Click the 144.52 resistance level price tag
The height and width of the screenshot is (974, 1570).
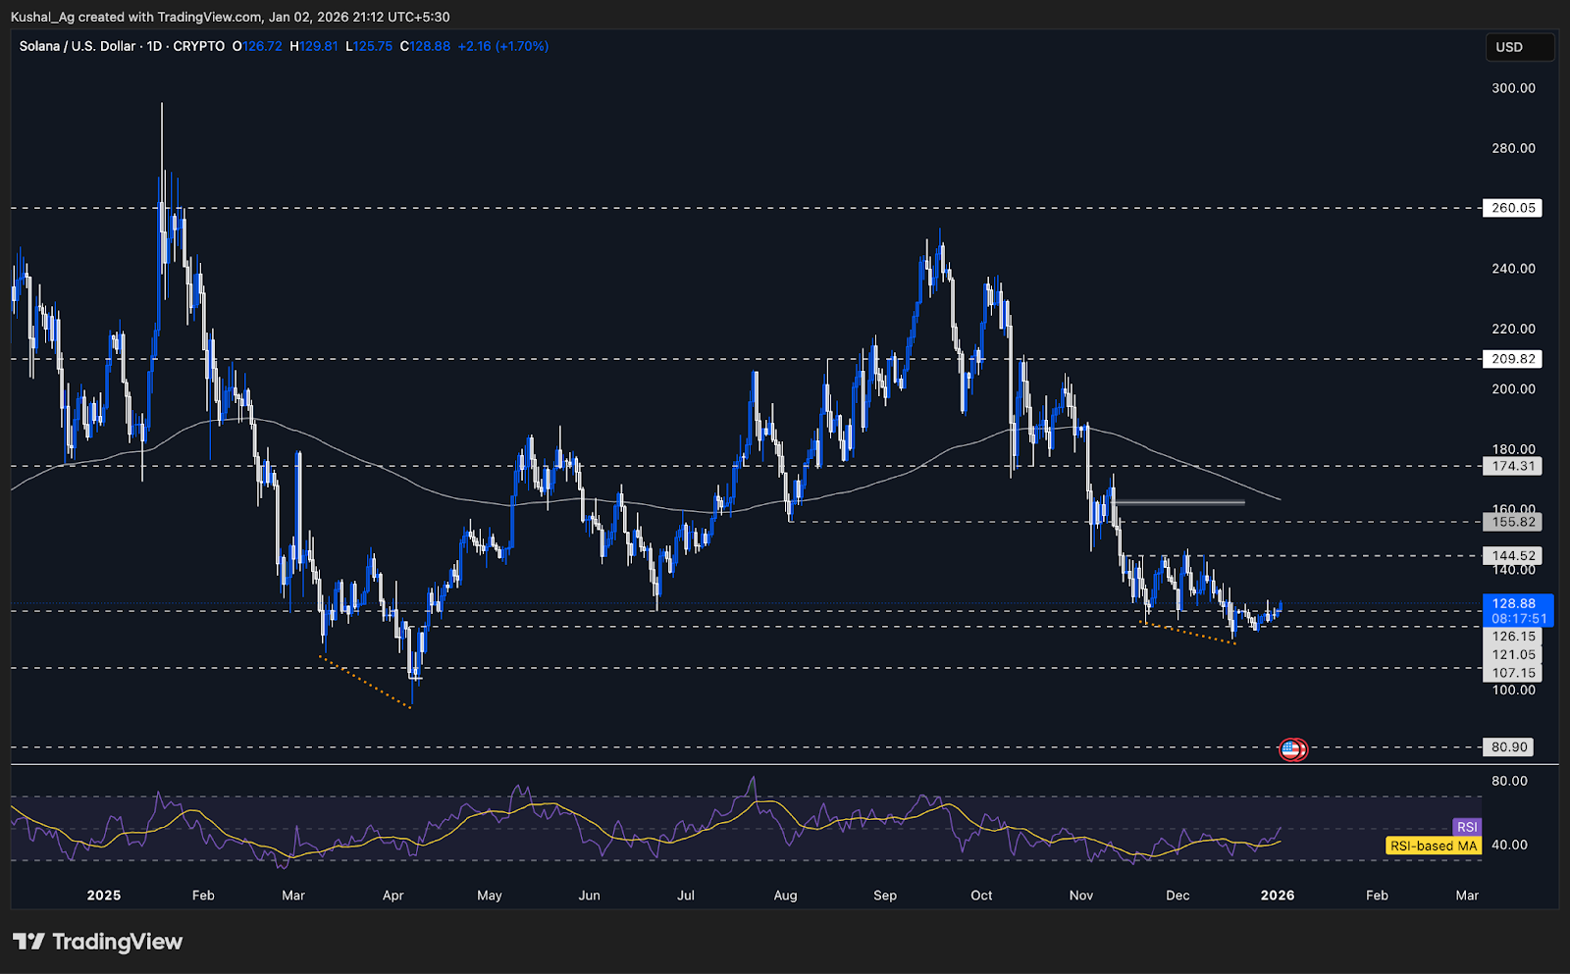[x=1512, y=556]
